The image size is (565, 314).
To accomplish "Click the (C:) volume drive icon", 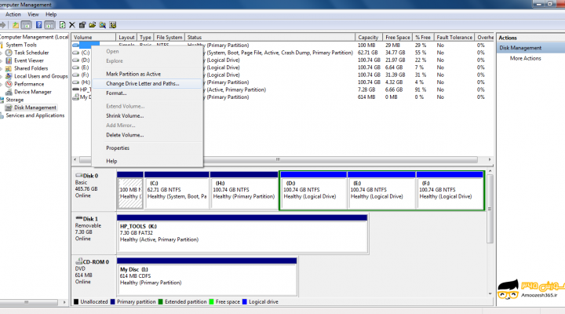I will point(75,53).
